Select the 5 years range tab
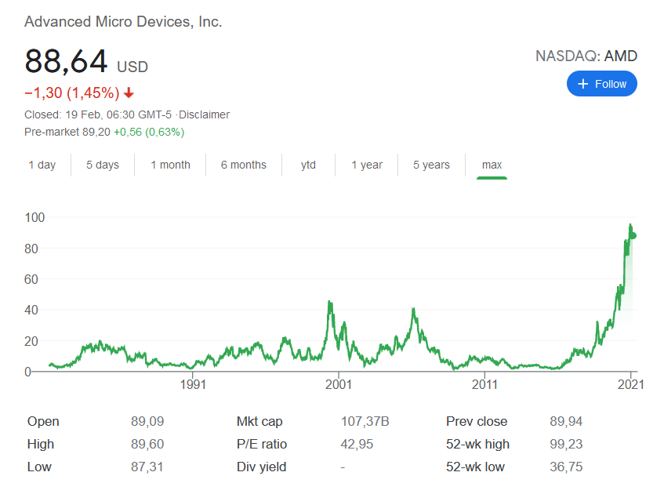Viewport: 664px width, 494px height. pyautogui.click(x=431, y=165)
